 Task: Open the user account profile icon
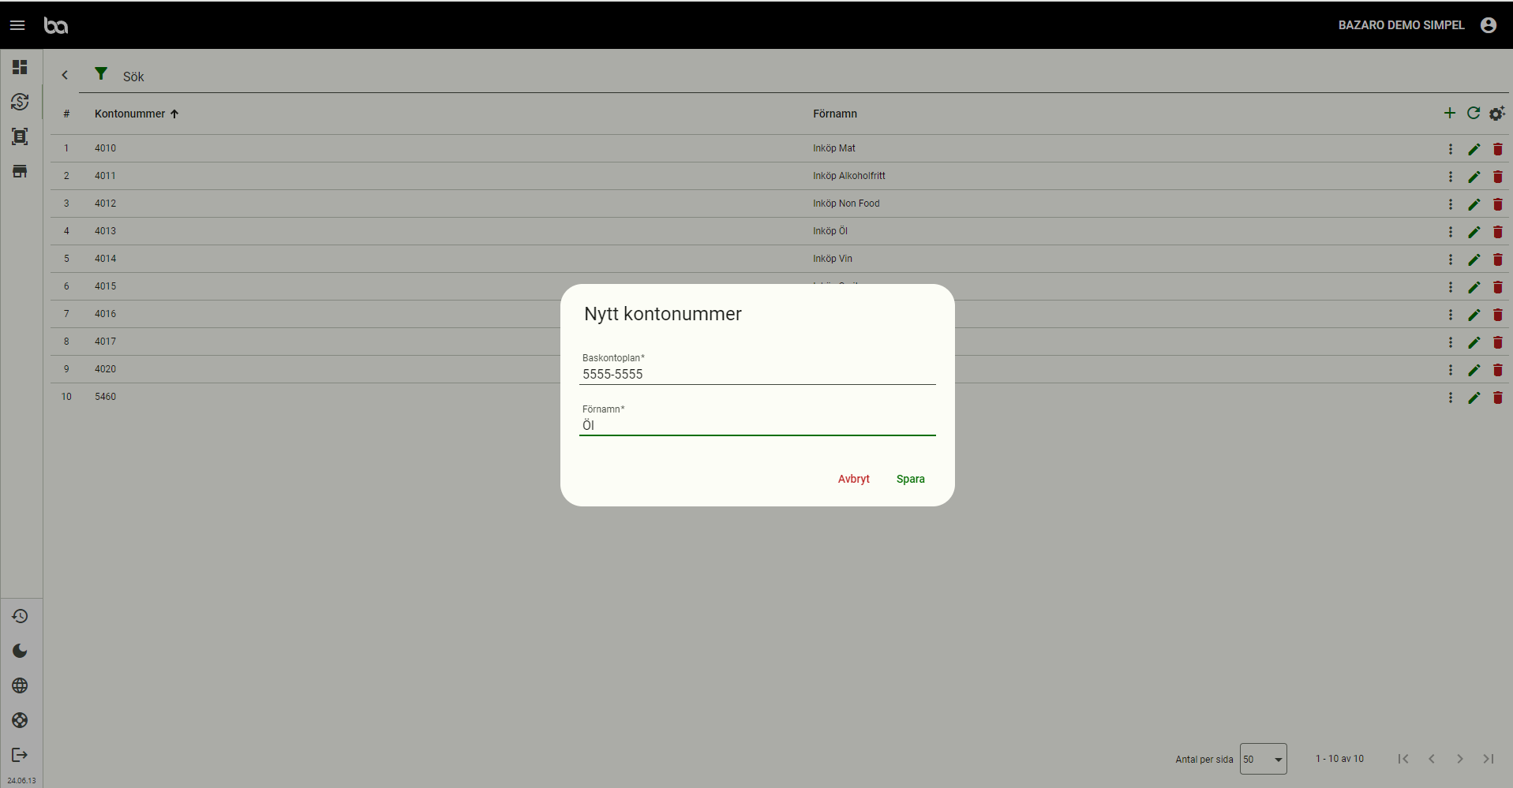click(x=1489, y=25)
